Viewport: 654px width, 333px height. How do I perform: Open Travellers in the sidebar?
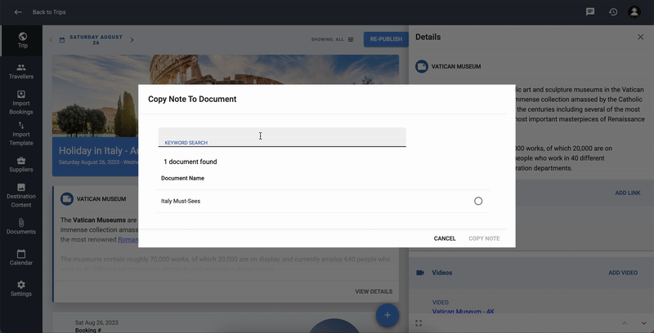click(21, 71)
